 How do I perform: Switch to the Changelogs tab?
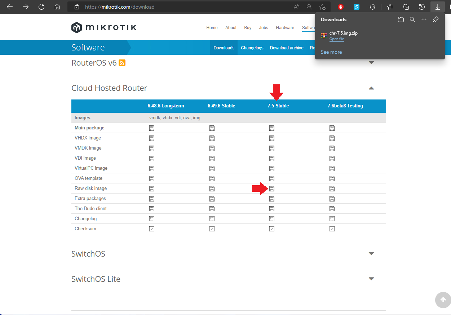tap(252, 48)
